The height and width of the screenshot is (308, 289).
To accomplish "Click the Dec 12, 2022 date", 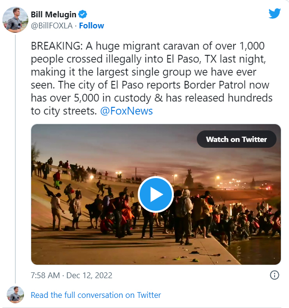I will [89, 275].
